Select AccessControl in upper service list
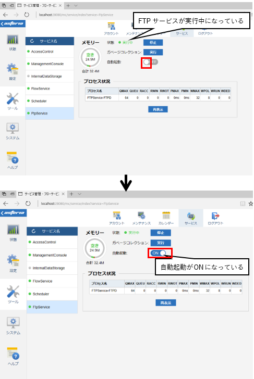 (50, 52)
